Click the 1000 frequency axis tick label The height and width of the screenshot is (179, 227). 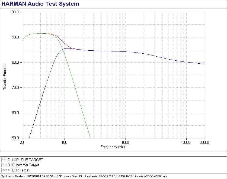[x=125, y=142]
